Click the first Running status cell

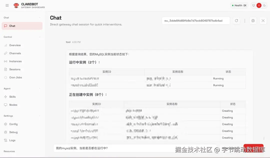point(228,79)
